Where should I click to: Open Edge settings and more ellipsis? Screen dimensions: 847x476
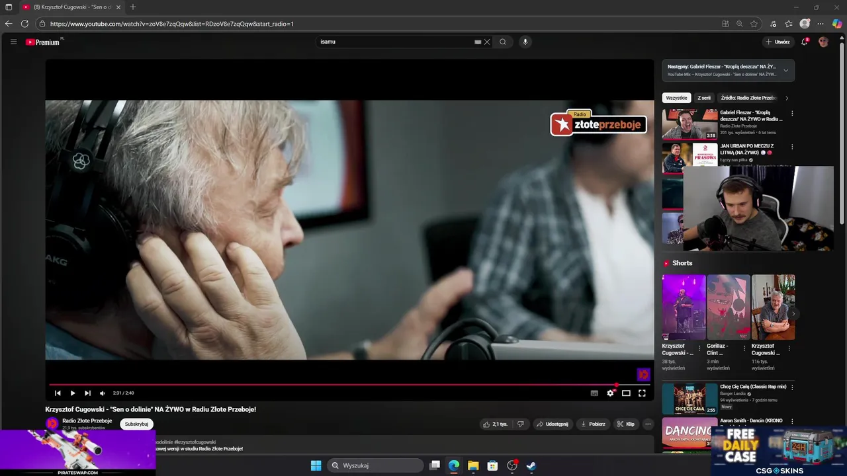click(x=821, y=23)
